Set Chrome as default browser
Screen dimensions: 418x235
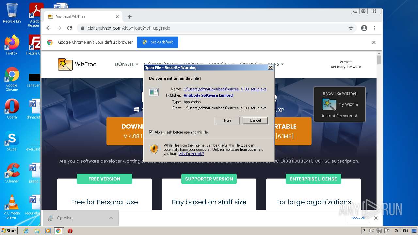click(157, 42)
